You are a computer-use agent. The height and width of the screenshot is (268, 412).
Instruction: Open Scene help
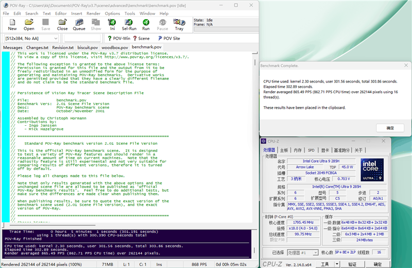tap(141, 39)
